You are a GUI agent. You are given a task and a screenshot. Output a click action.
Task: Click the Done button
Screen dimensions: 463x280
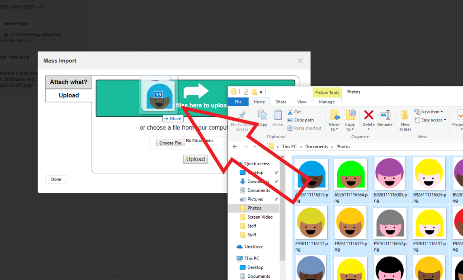point(56,179)
